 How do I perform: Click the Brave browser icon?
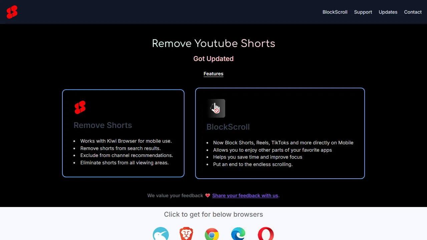point(186,234)
